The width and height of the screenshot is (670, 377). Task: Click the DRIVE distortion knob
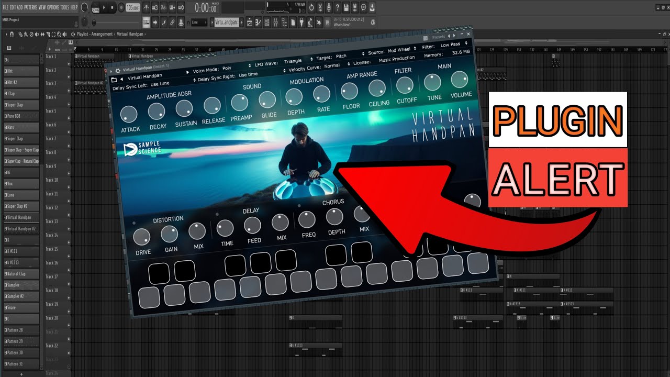coord(142,237)
